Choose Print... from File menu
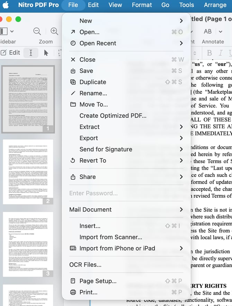232x306 pixels. tap(126, 292)
